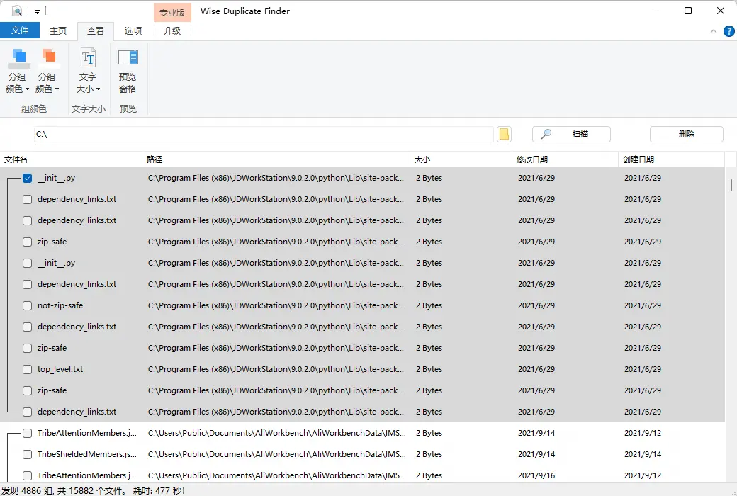Switch to the 选项 tab
The height and width of the screenshot is (496, 737).
point(133,30)
